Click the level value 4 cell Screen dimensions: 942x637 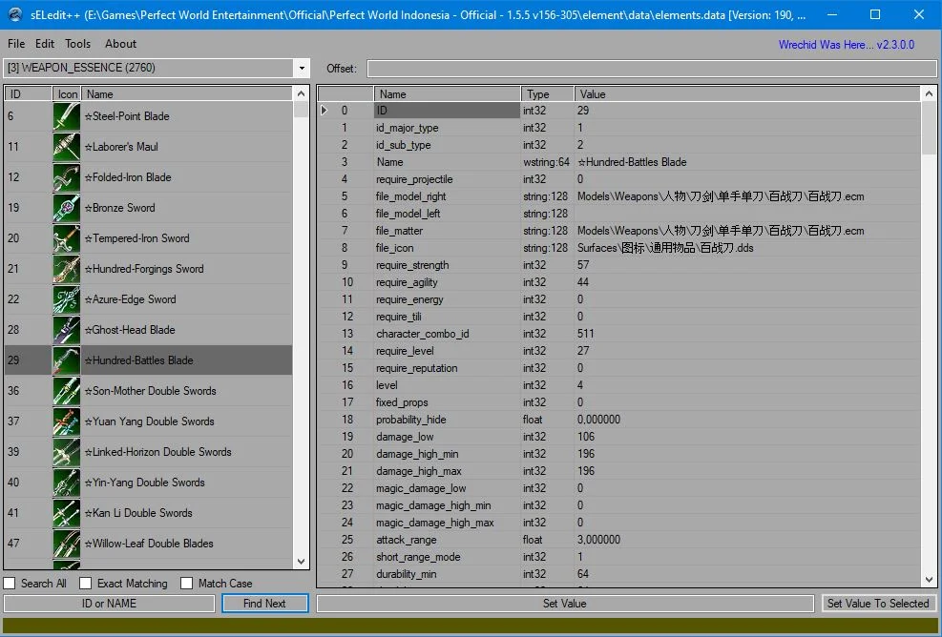(746, 385)
